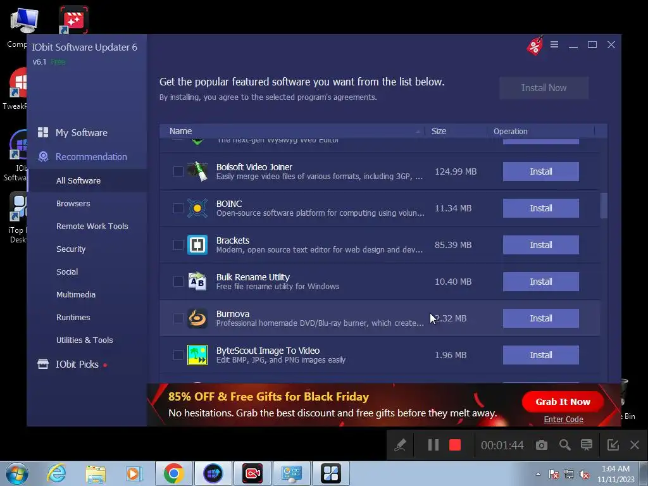Image resolution: width=648 pixels, height=486 pixels.
Task: Click the My Software grid icon
Action: tap(43, 132)
